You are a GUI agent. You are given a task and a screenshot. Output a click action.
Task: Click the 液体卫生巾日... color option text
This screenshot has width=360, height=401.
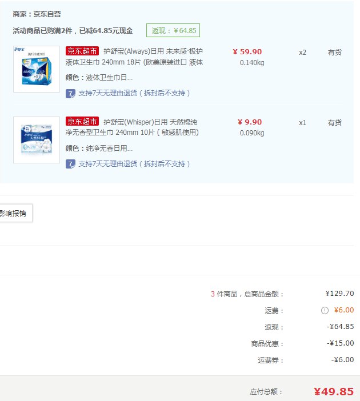(109, 78)
